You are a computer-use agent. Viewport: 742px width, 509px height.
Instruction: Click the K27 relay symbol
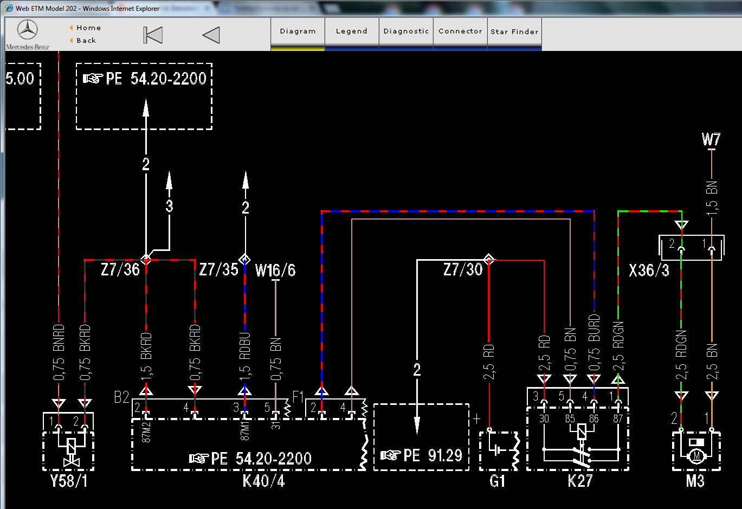pyautogui.click(x=578, y=439)
